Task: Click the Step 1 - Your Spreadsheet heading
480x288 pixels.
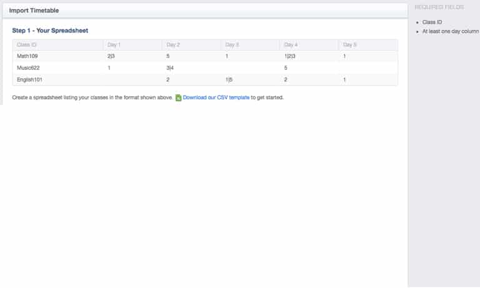Action: click(50, 31)
